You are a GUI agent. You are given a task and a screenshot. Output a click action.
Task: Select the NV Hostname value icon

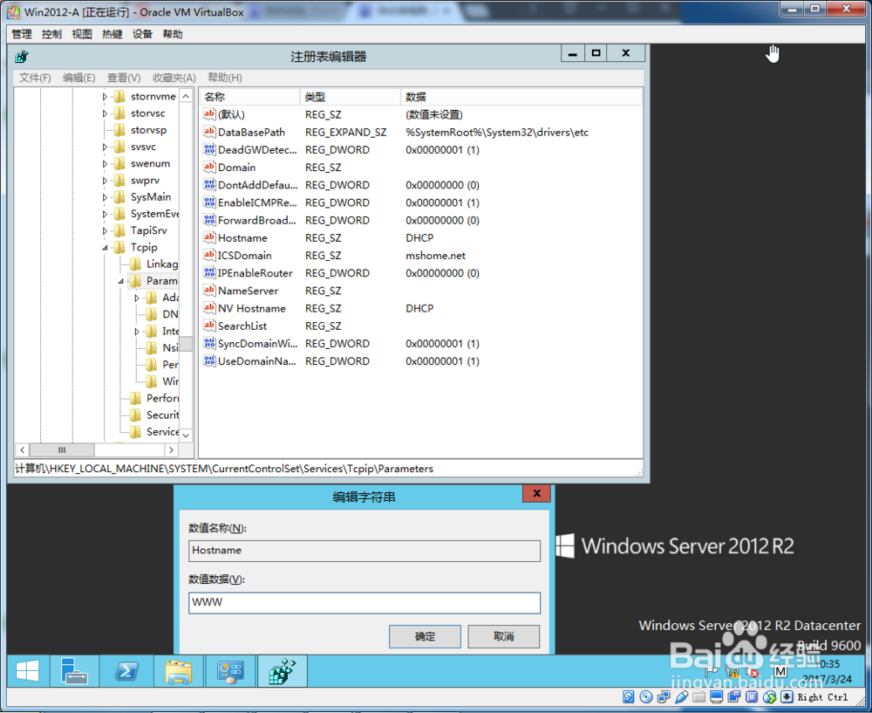pos(209,308)
